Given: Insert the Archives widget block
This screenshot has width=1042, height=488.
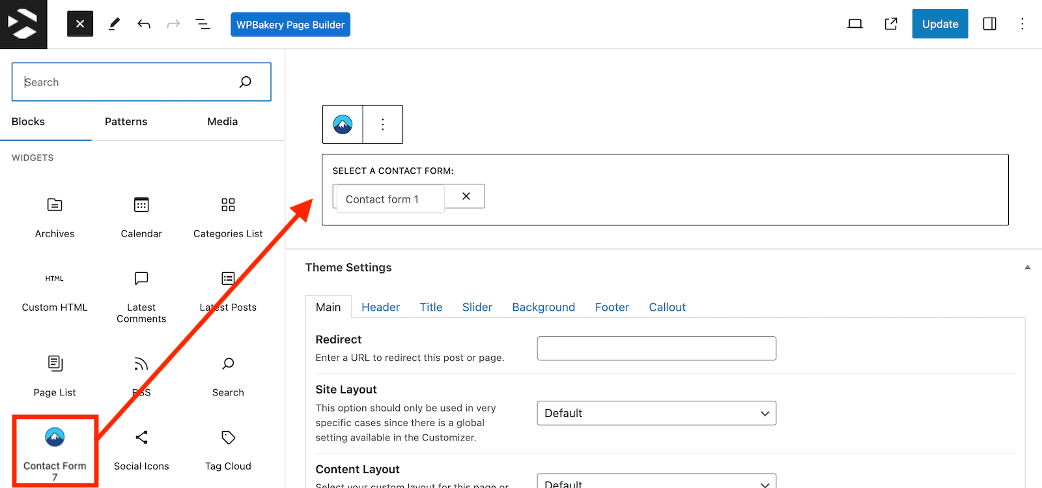Looking at the screenshot, I should pos(55,218).
